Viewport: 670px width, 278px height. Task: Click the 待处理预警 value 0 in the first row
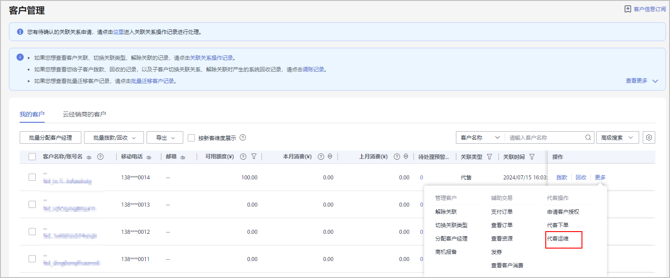point(421,178)
